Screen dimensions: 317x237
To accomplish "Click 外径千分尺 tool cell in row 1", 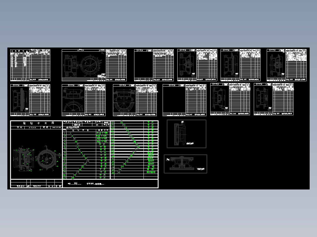I will 103,133.
